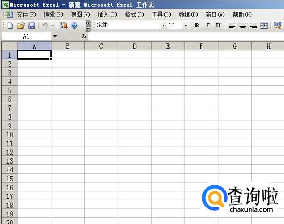Toggle Underline formatting
The height and width of the screenshot is (224, 284).
click(x=218, y=26)
